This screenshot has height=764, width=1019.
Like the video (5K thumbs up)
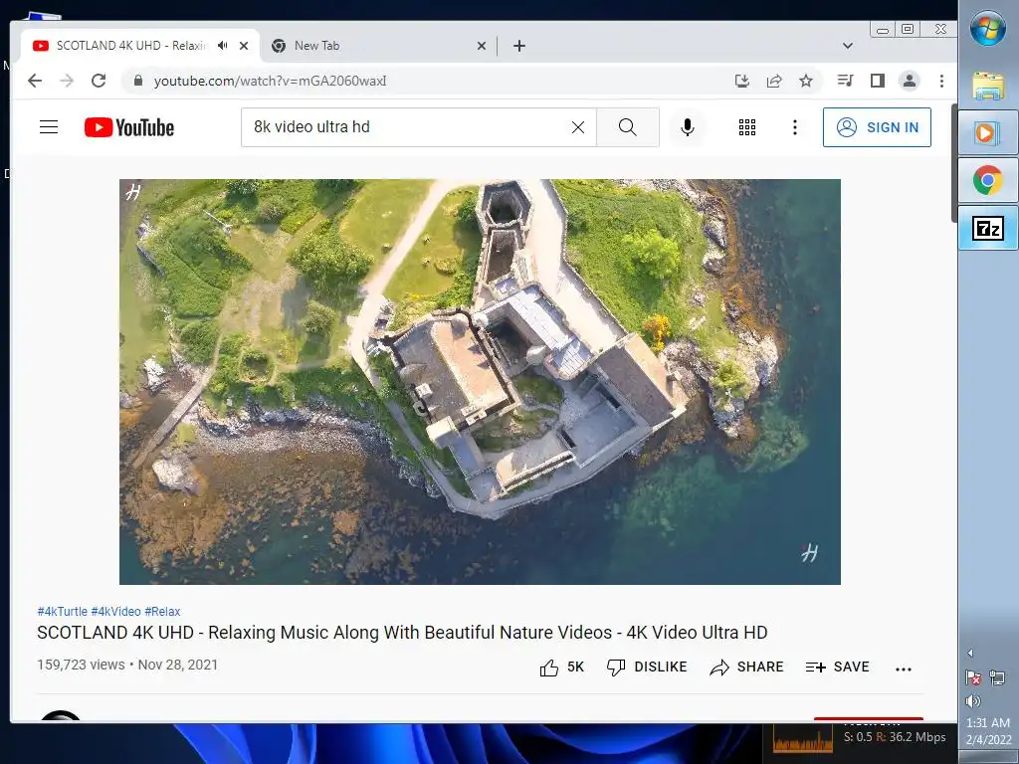point(562,668)
